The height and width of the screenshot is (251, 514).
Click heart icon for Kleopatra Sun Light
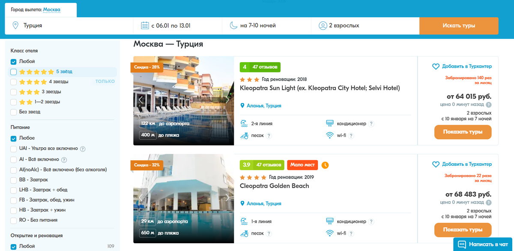[x=436, y=66]
